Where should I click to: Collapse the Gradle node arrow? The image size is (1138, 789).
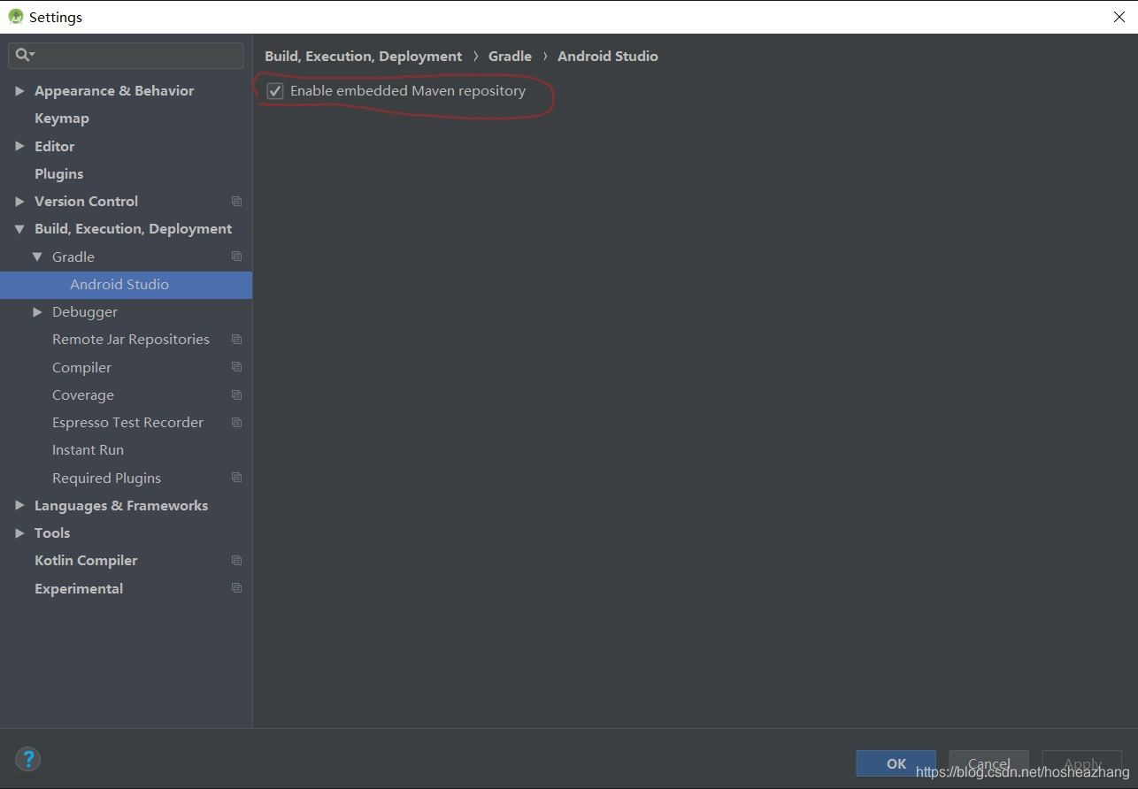[x=37, y=257]
